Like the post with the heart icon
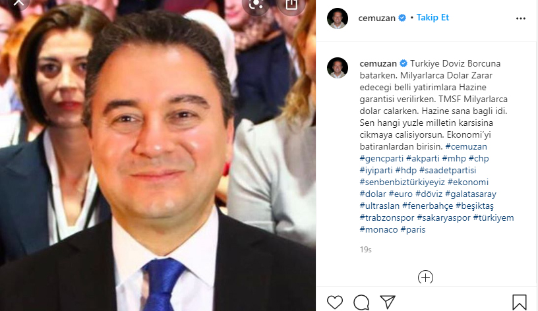The height and width of the screenshot is (311, 538). pos(334,302)
